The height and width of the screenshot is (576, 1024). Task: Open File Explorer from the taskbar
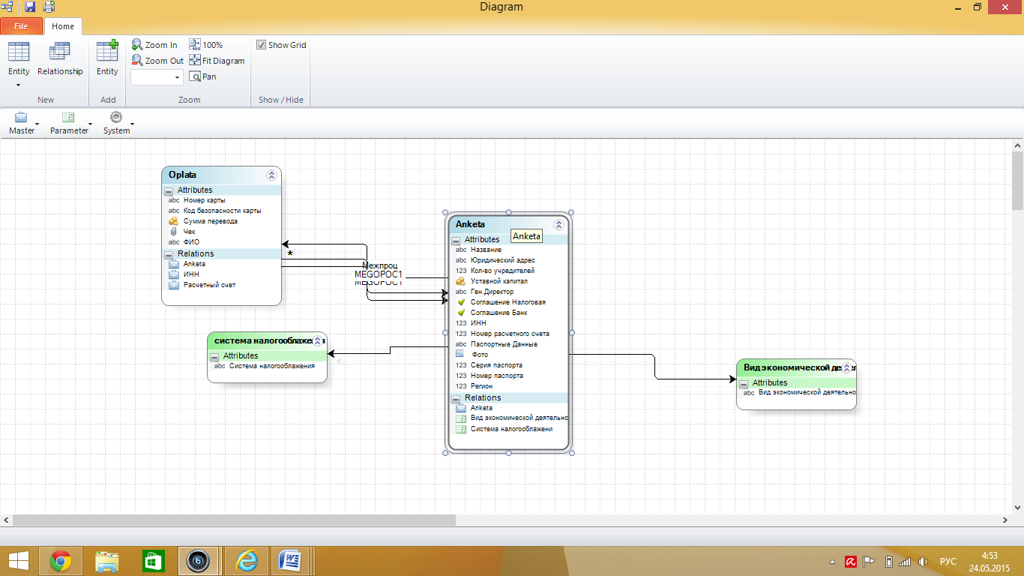pos(107,560)
